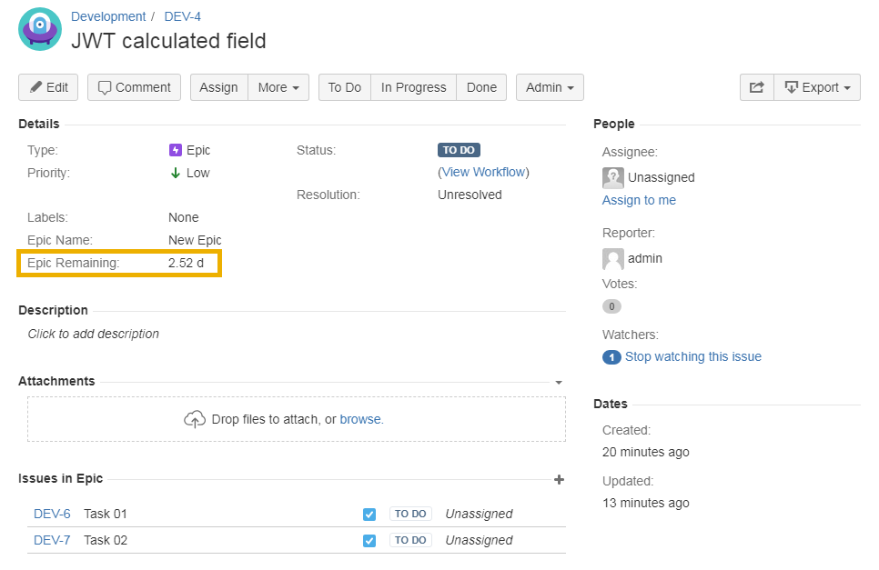The height and width of the screenshot is (570, 879).
Task: Open the DEV-4 breadcrumb link
Action: 182,16
